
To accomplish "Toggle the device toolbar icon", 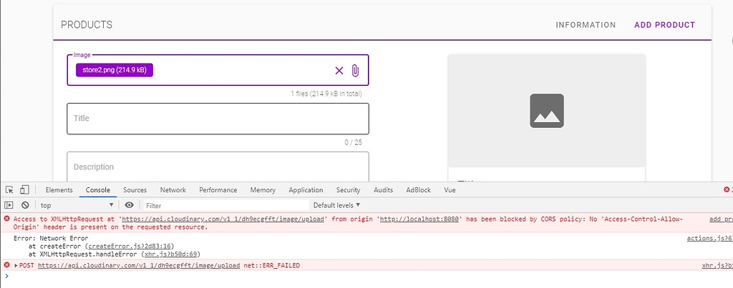I will tap(24, 190).
